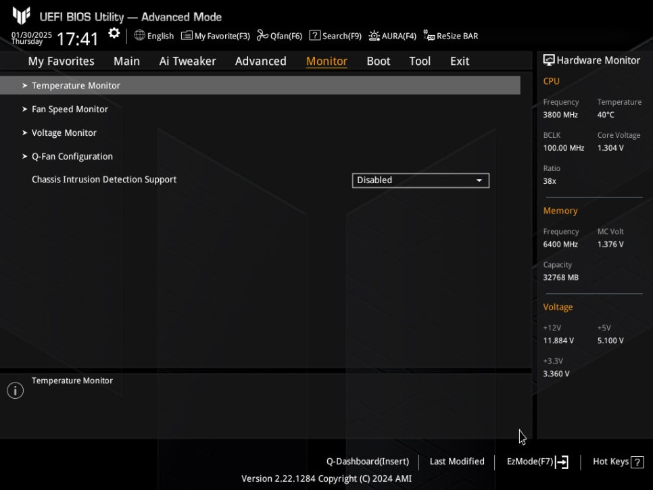Open the Tool tab

(x=420, y=62)
